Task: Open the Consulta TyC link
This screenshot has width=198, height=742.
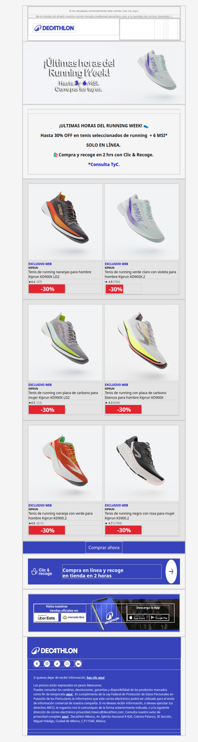Action: pos(104,164)
